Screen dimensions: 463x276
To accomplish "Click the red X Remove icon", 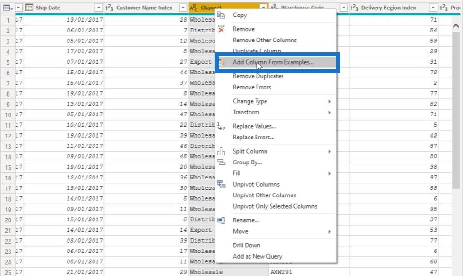I will tap(221, 29).
